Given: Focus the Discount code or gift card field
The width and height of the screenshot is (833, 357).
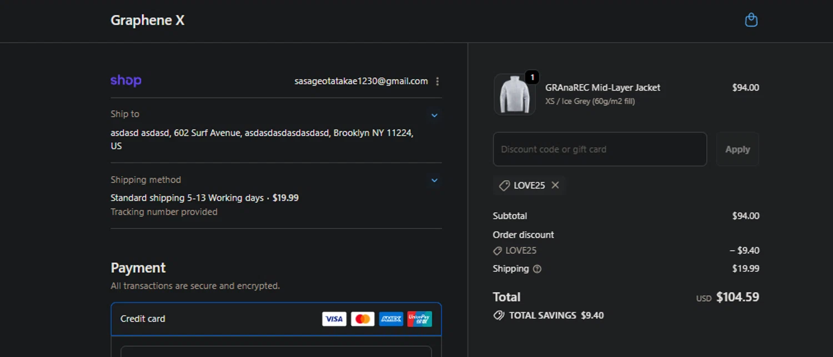Looking at the screenshot, I should (x=600, y=149).
